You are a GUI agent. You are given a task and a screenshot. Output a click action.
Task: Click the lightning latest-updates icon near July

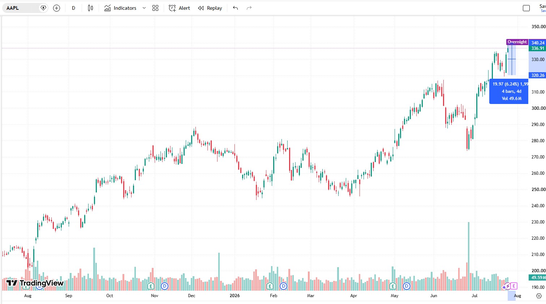pyautogui.click(x=507, y=286)
